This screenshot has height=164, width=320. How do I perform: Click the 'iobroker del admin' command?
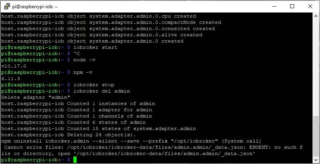click(102, 91)
